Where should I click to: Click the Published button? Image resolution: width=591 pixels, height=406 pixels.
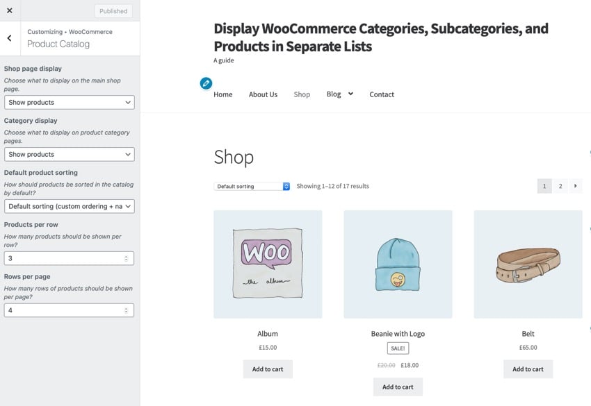pyautogui.click(x=113, y=10)
